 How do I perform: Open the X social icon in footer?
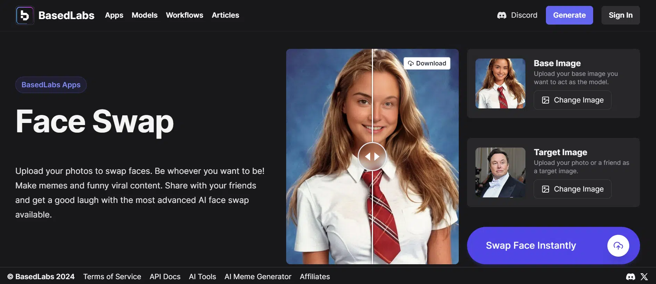pos(644,277)
